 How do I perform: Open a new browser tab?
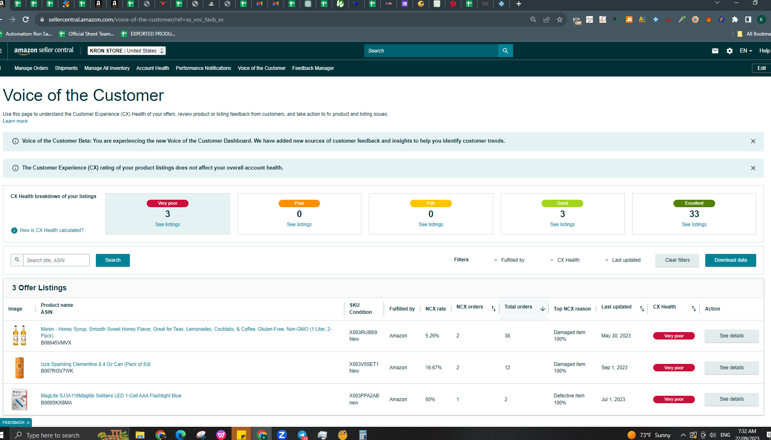[518, 4]
